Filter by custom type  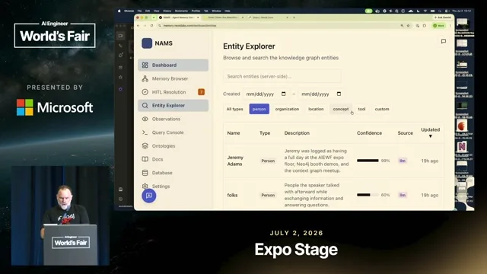[x=382, y=109]
